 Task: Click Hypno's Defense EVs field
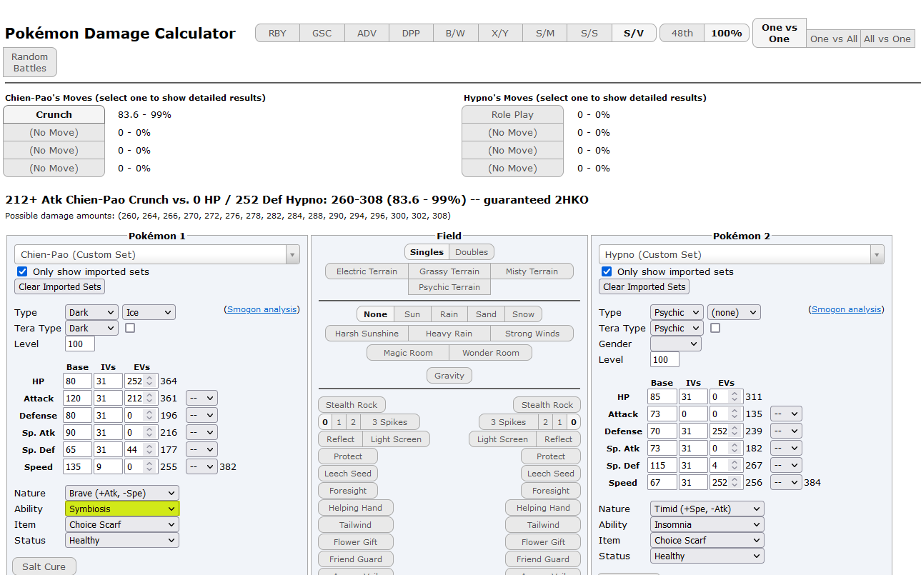tap(725, 431)
